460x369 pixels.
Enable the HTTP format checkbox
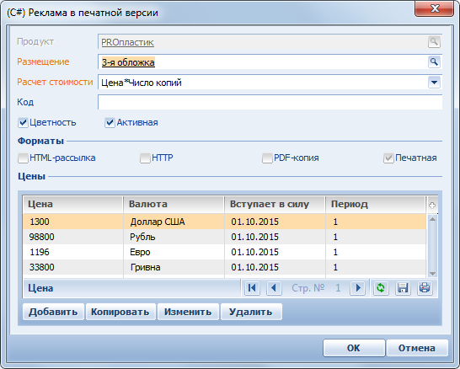[x=145, y=158]
